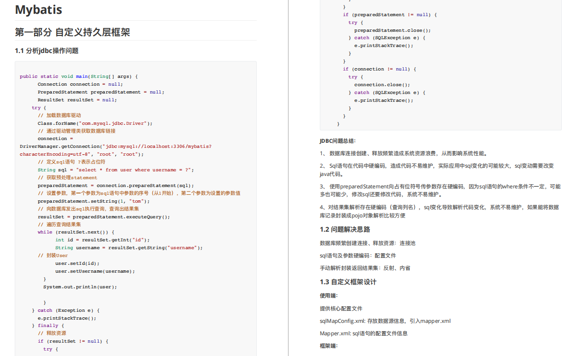
Task: Click the sqlMapConfig.xml description line
Action: (385, 321)
